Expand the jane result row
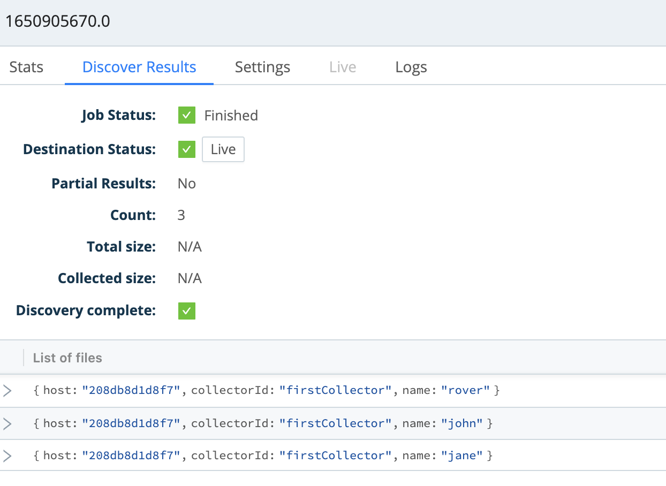The height and width of the screenshot is (486, 666). click(7, 456)
